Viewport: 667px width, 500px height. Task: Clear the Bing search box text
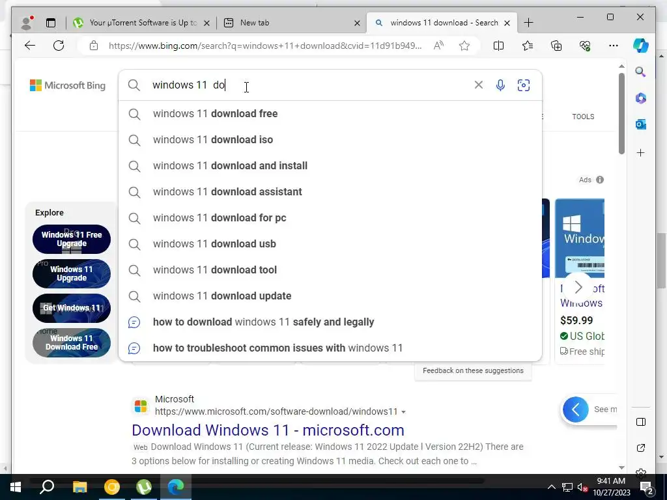pos(479,85)
